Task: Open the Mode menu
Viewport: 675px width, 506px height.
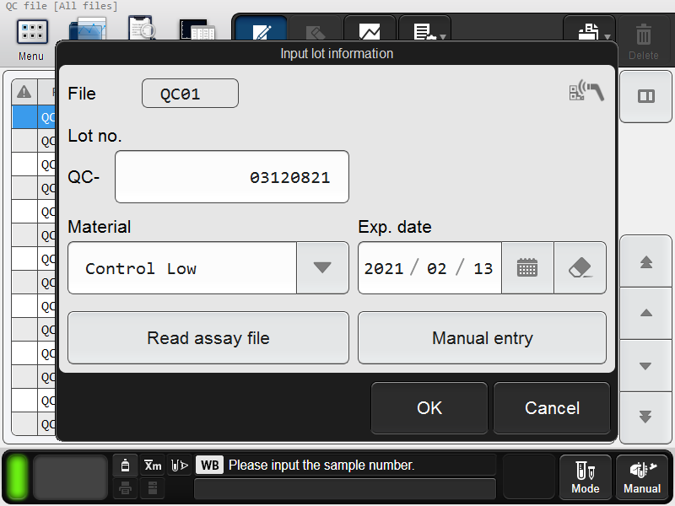Action: point(585,476)
